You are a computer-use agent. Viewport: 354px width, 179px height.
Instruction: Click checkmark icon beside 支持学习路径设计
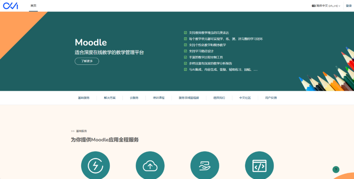click(186, 51)
